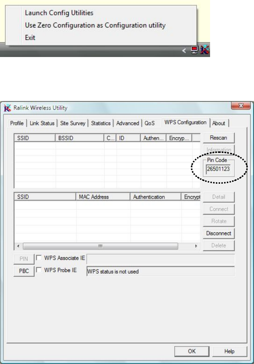Choose Launch Config Utilities menu entry
Viewport: 254px width, 364px height.
(x=59, y=13)
